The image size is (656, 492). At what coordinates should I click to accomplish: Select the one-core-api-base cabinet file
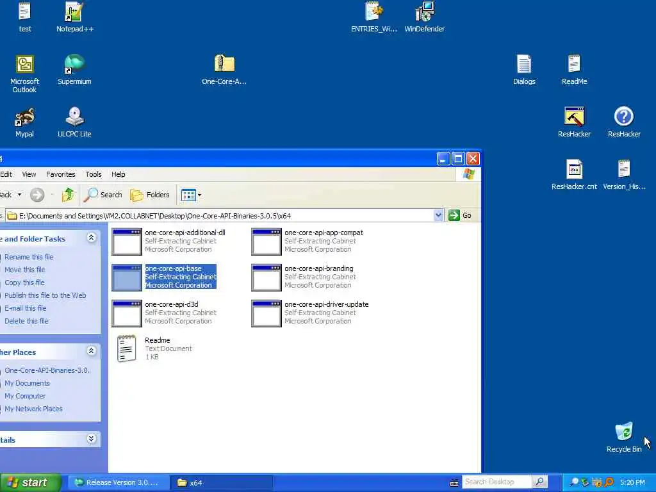coord(164,277)
